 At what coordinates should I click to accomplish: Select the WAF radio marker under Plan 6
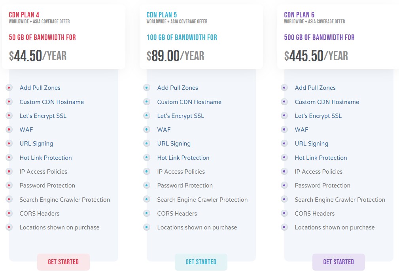click(x=285, y=129)
